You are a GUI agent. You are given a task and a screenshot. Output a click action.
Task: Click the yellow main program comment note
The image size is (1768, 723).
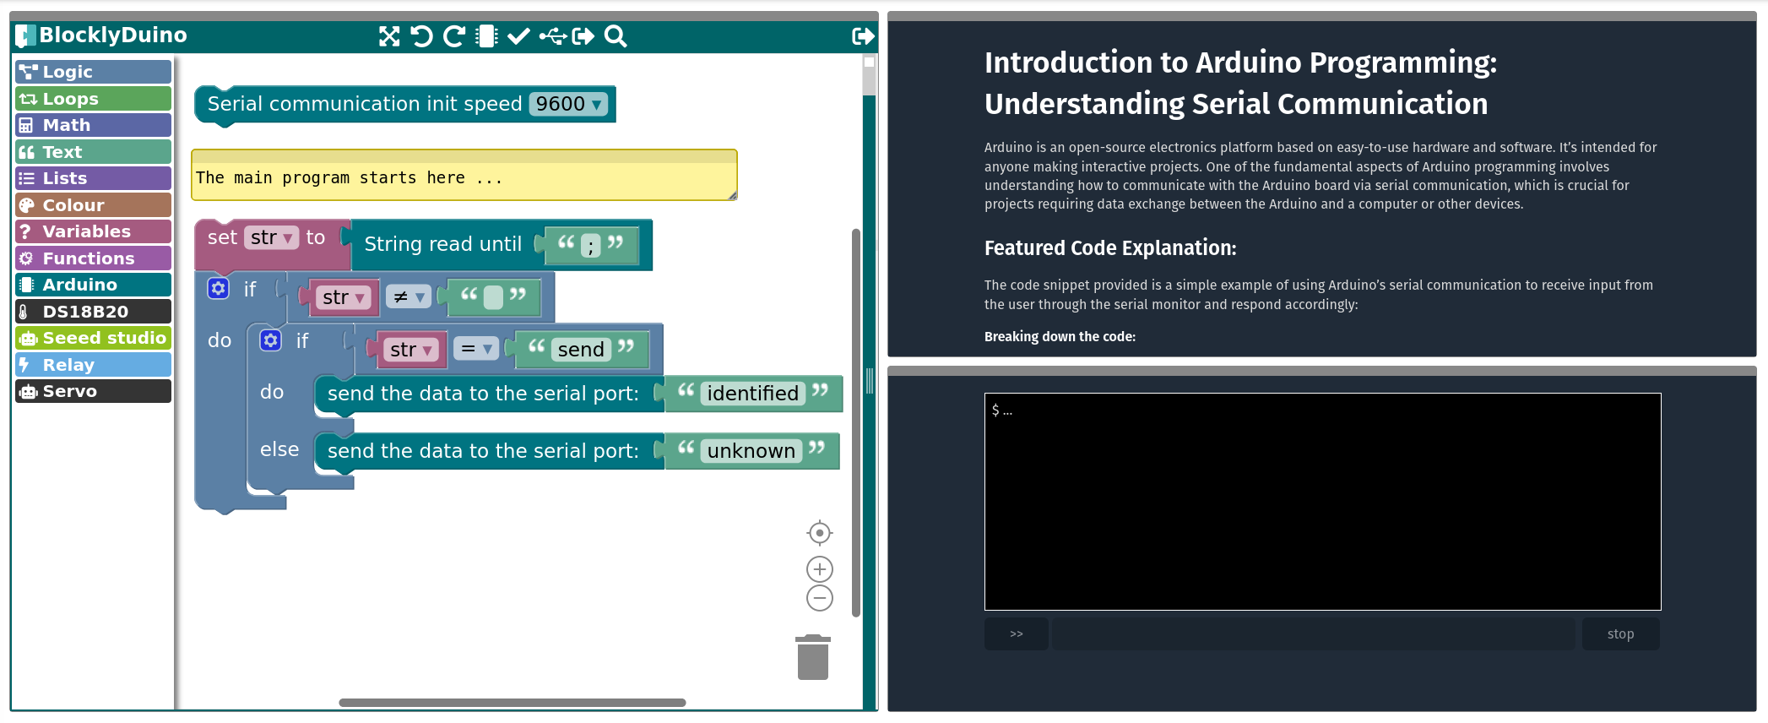(x=464, y=176)
